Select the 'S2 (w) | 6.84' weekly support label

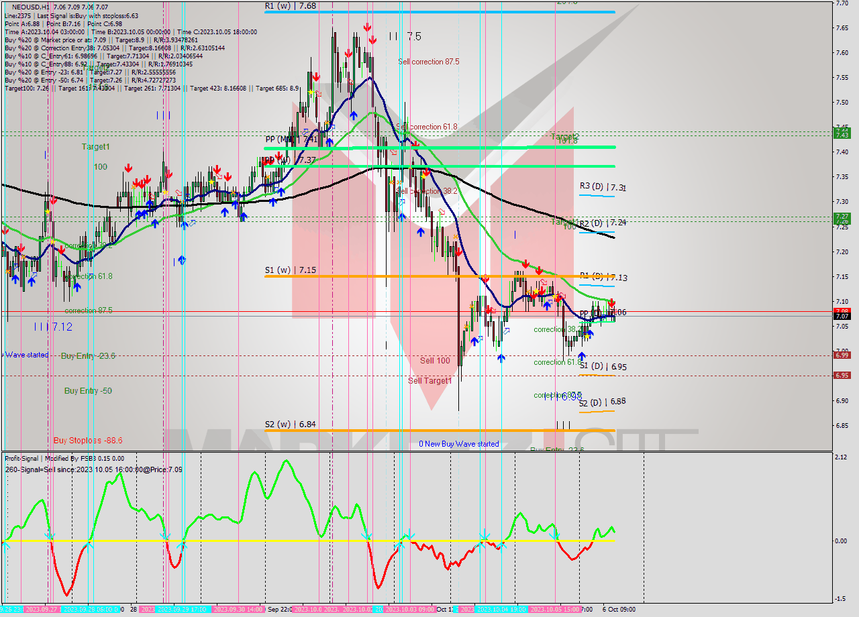[290, 425]
